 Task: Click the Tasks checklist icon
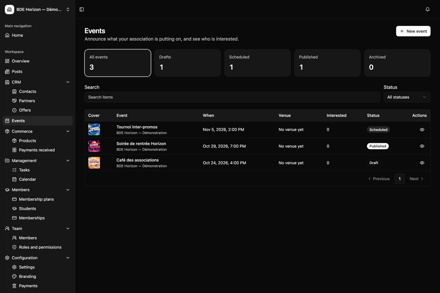(14, 170)
